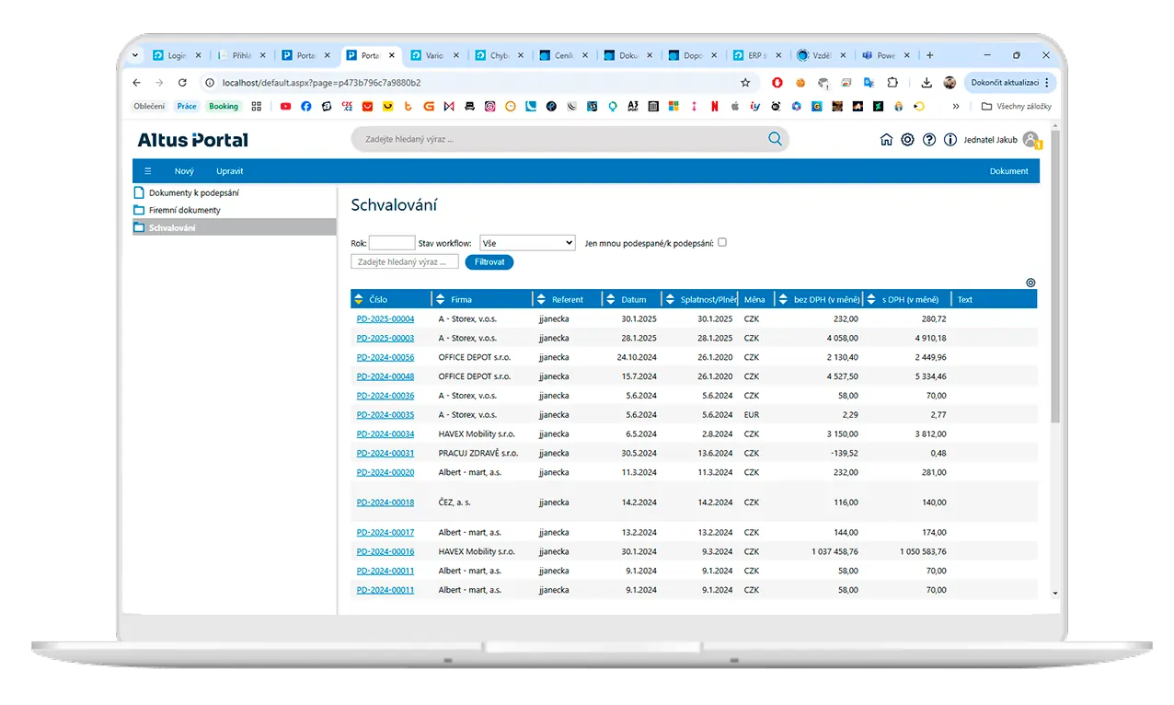This screenshot has width=1174, height=705.
Task: Bookmark page with the star icon
Action: (745, 83)
